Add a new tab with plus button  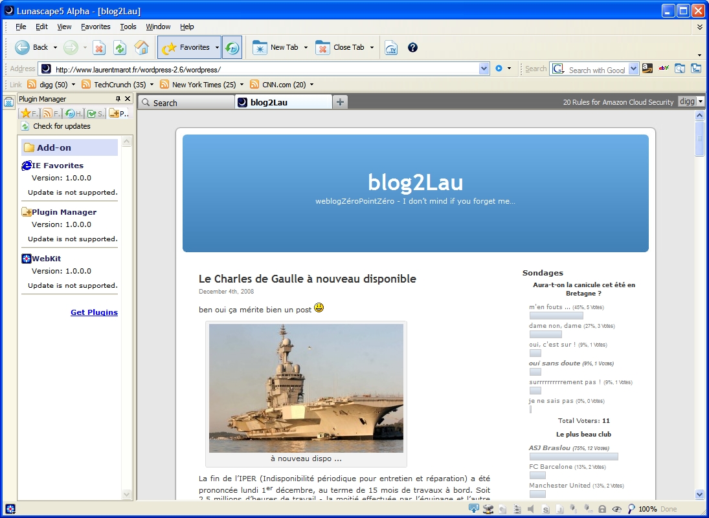[x=340, y=103]
